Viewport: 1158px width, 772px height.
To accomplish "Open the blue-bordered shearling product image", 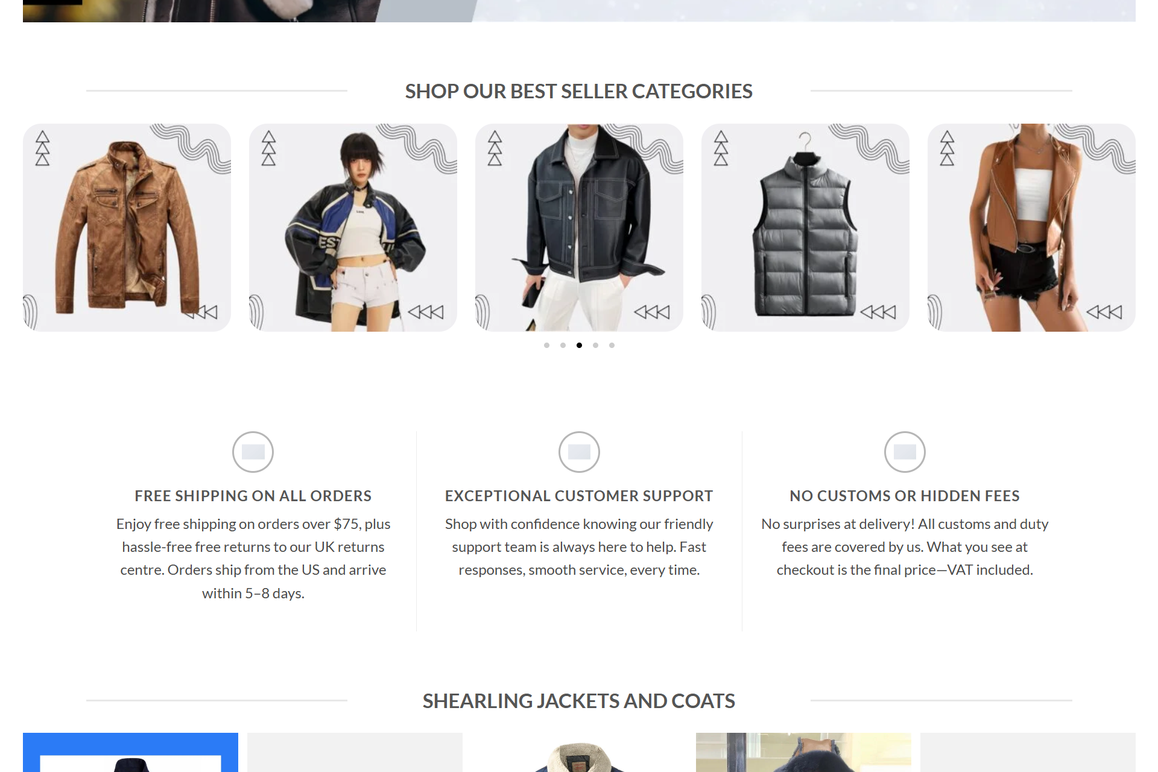I will click(x=130, y=752).
